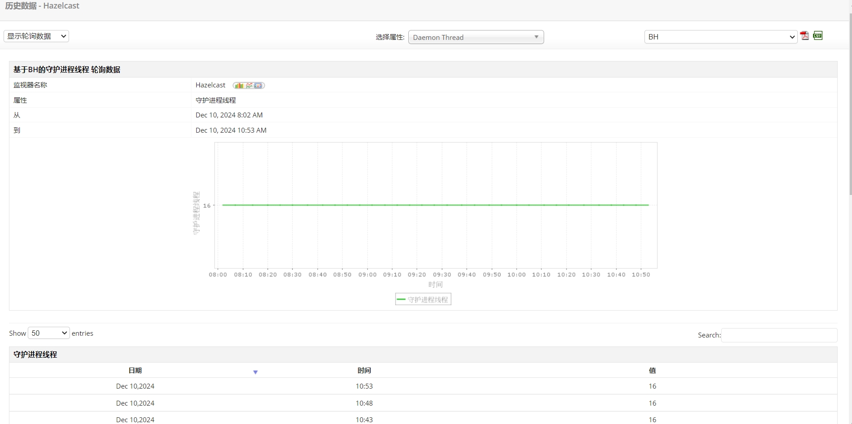This screenshot has width=852, height=424.
Task: Open the Daemon Thread attribute dropdown
Action: pyautogui.click(x=476, y=37)
